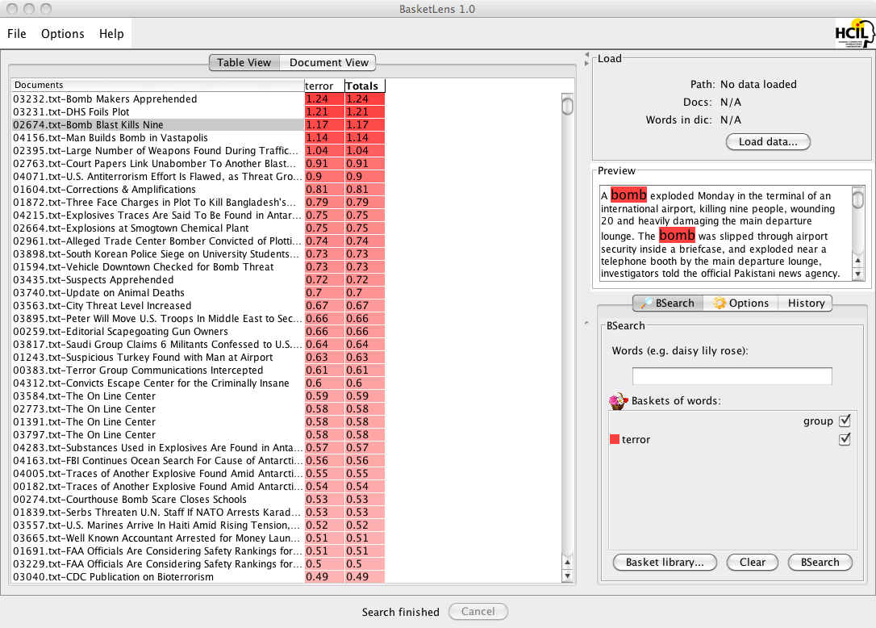Image resolution: width=876 pixels, height=628 pixels.
Task: Click the documents table scrollbar thumb
Action: coord(568,105)
